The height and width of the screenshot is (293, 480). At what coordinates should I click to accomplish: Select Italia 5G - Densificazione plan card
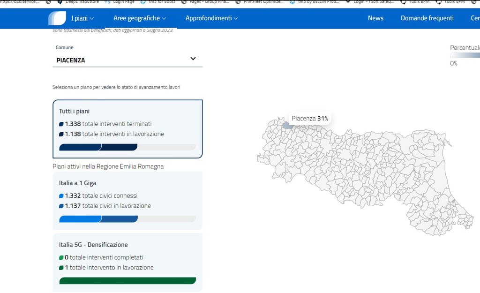coord(127,263)
